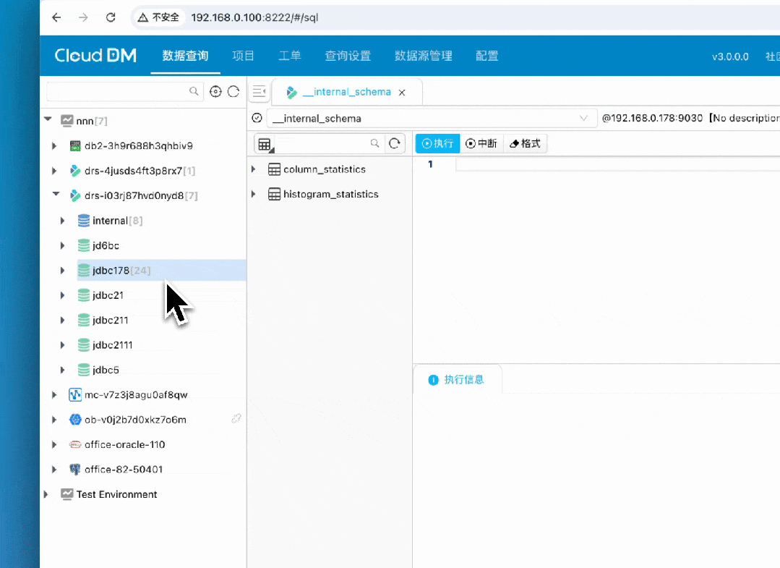Viewport: 780px width, 568px height.
Task: Click the jdbc21 catalog icon
Action: pos(84,295)
